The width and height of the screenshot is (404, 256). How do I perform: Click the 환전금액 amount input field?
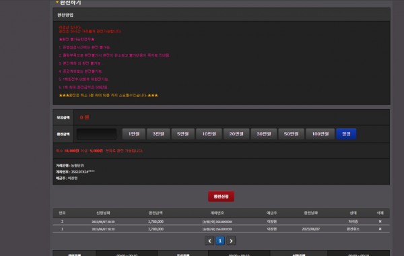(x=96, y=134)
